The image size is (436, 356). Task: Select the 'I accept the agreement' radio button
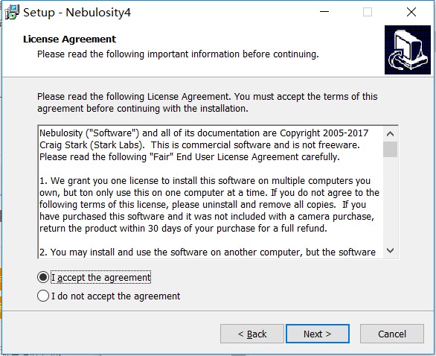click(x=43, y=277)
